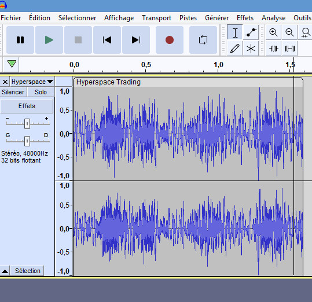The image size is (312, 302).
Task: Click the right channel vertical amplitude scale
Action: click(x=64, y=229)
